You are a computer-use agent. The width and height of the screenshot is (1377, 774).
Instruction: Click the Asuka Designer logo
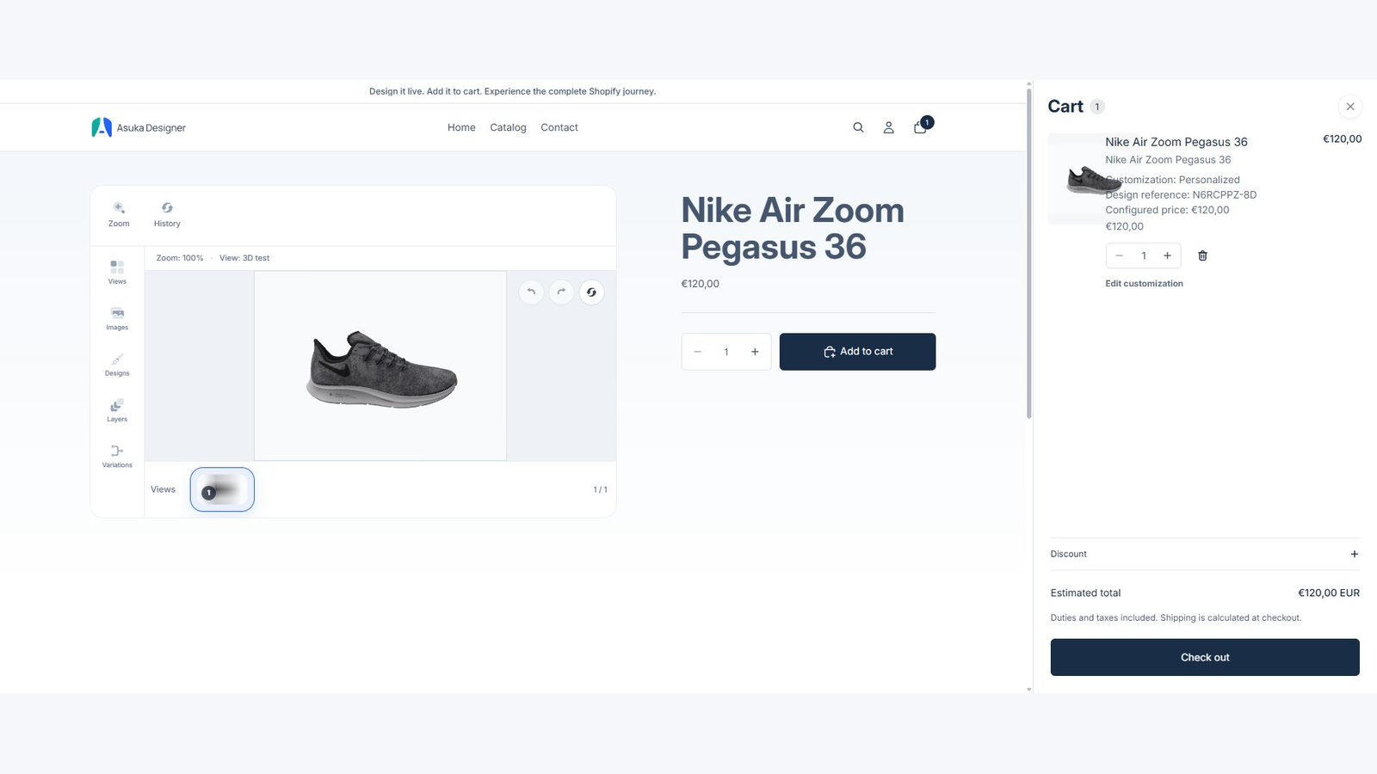(x=139, y=127)
